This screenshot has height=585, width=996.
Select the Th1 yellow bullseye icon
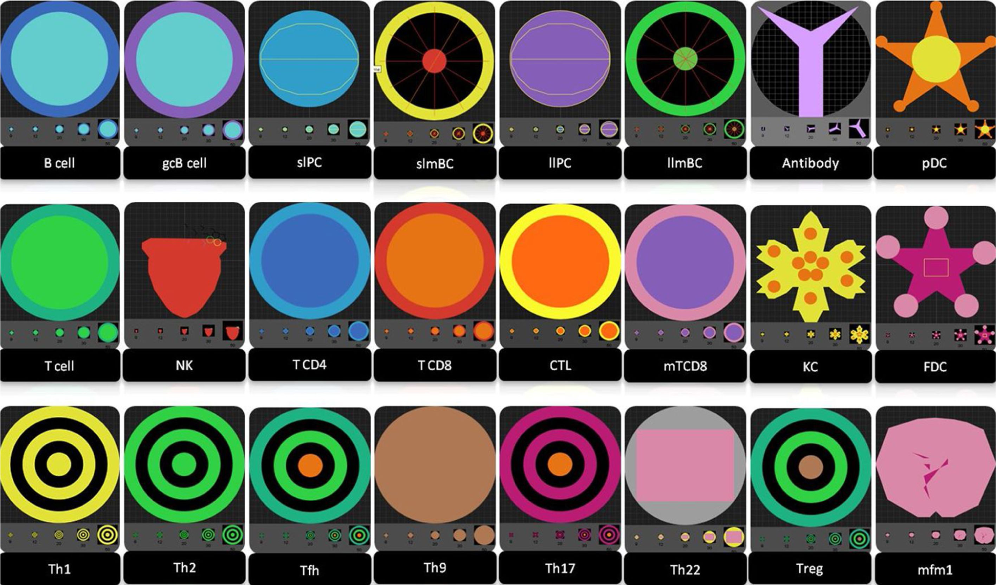tap(59, 464)
